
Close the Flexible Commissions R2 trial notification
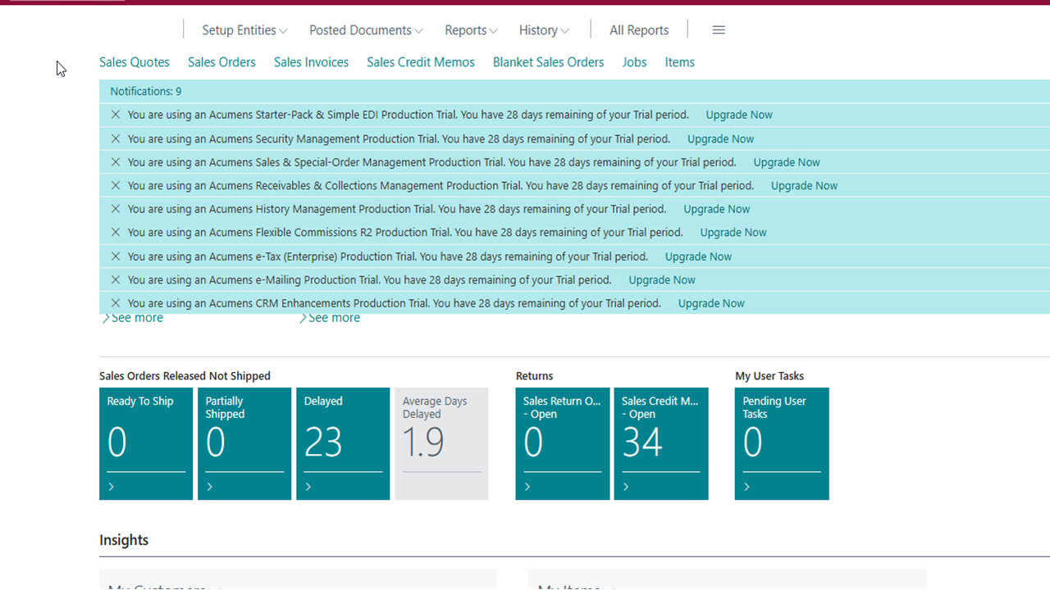pyautogui.click(x=116, y=233)
